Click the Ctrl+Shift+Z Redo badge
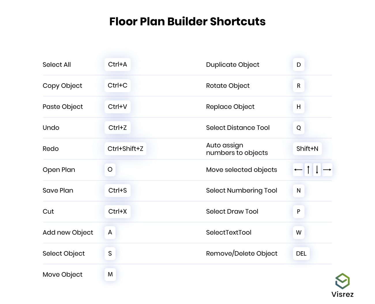 (125, 149)
